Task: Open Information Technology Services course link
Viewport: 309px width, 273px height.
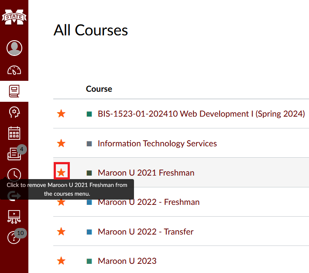Action: point(157,143)
